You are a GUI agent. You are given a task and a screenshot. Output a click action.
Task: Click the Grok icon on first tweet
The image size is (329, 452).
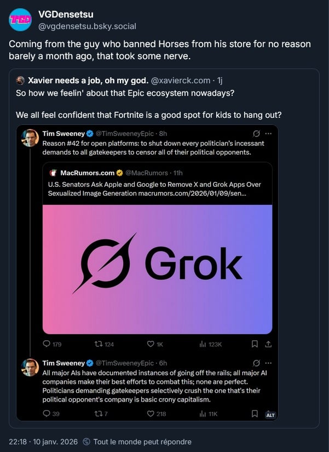point(256,133)
